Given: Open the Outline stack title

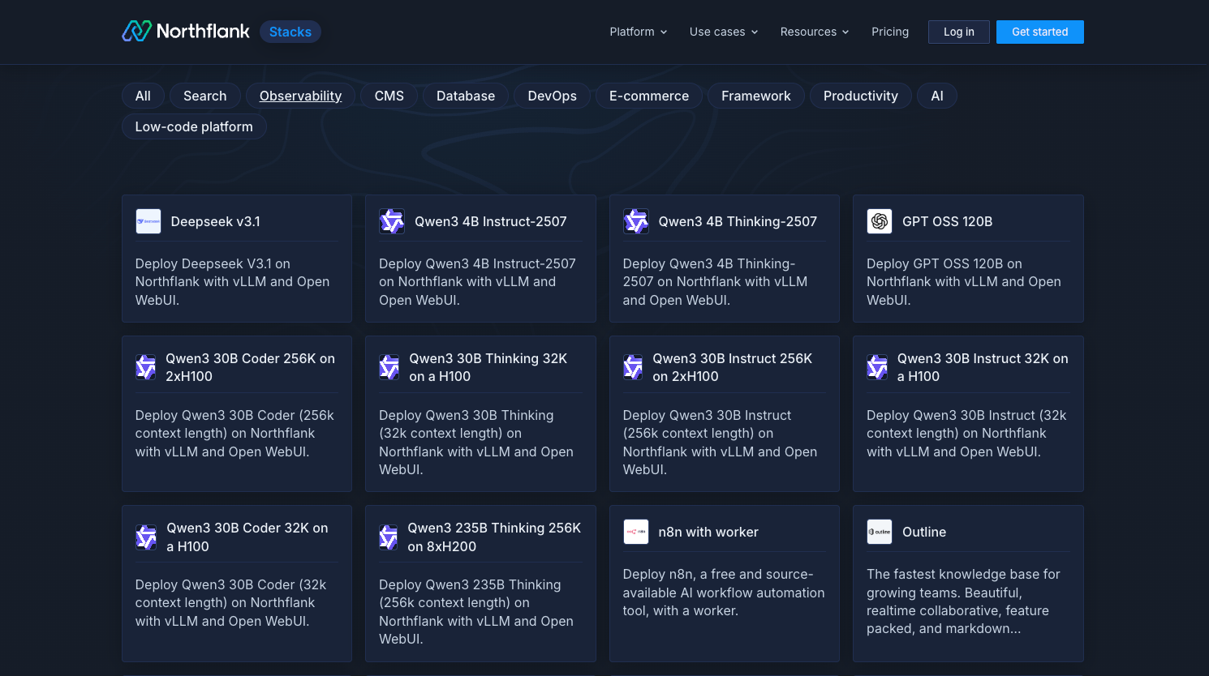Looking at the screenshot, I should click(x=924, y=532).
